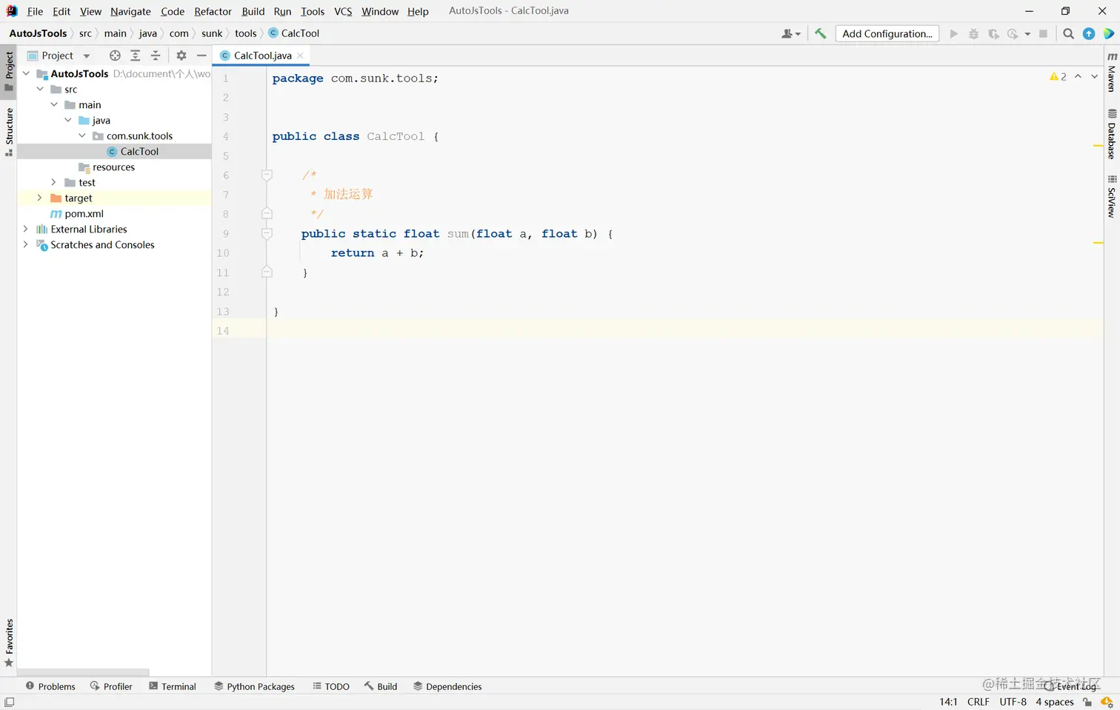This screenshot has width=1120, height=710.
Task: Click Select Opened File target icon
Action: [x=115, y=56]
